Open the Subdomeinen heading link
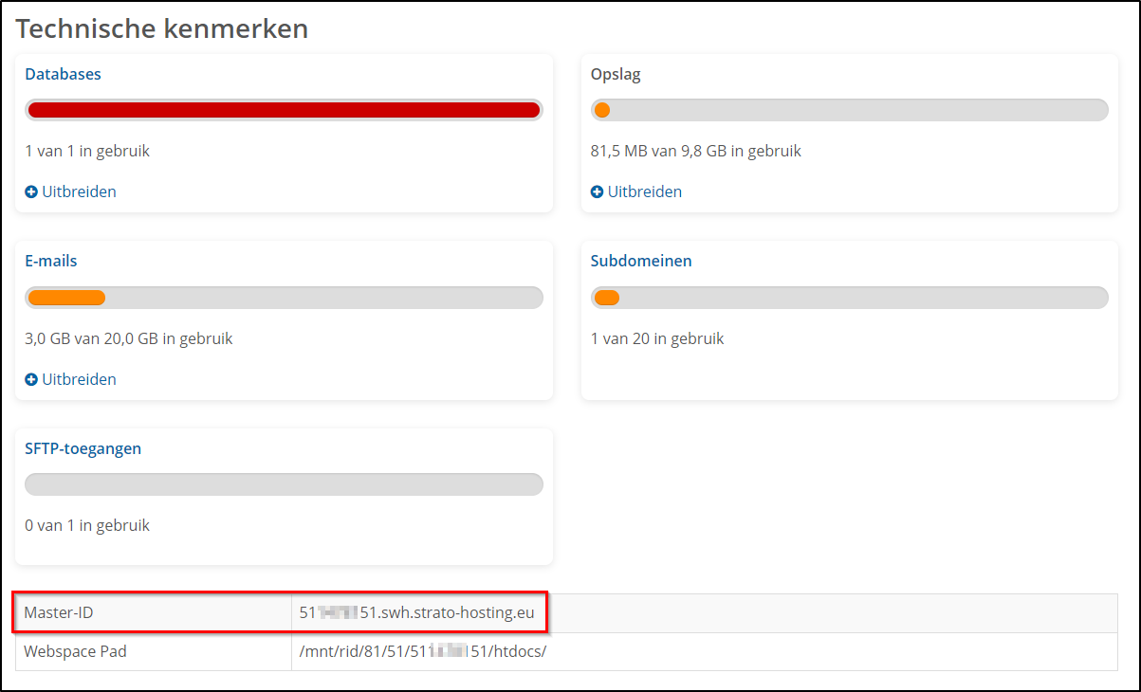The image size is (1141, 692). (x=641, y=261)
